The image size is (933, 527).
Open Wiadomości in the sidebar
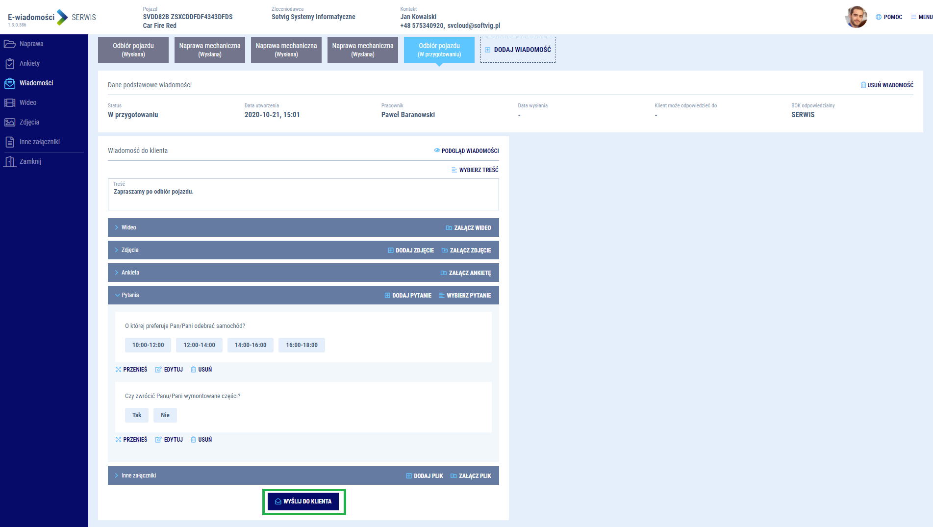(x=36, y=83)
